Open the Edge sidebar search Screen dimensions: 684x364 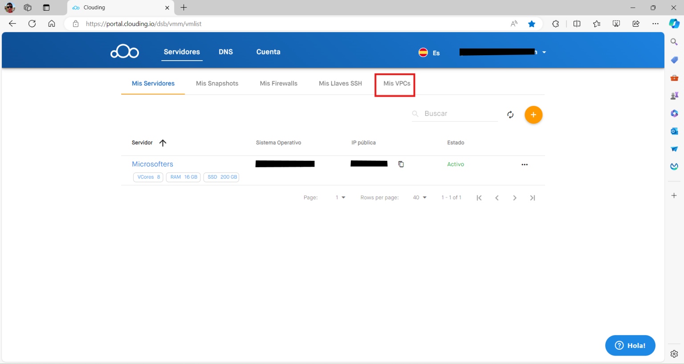click(674, 42)
